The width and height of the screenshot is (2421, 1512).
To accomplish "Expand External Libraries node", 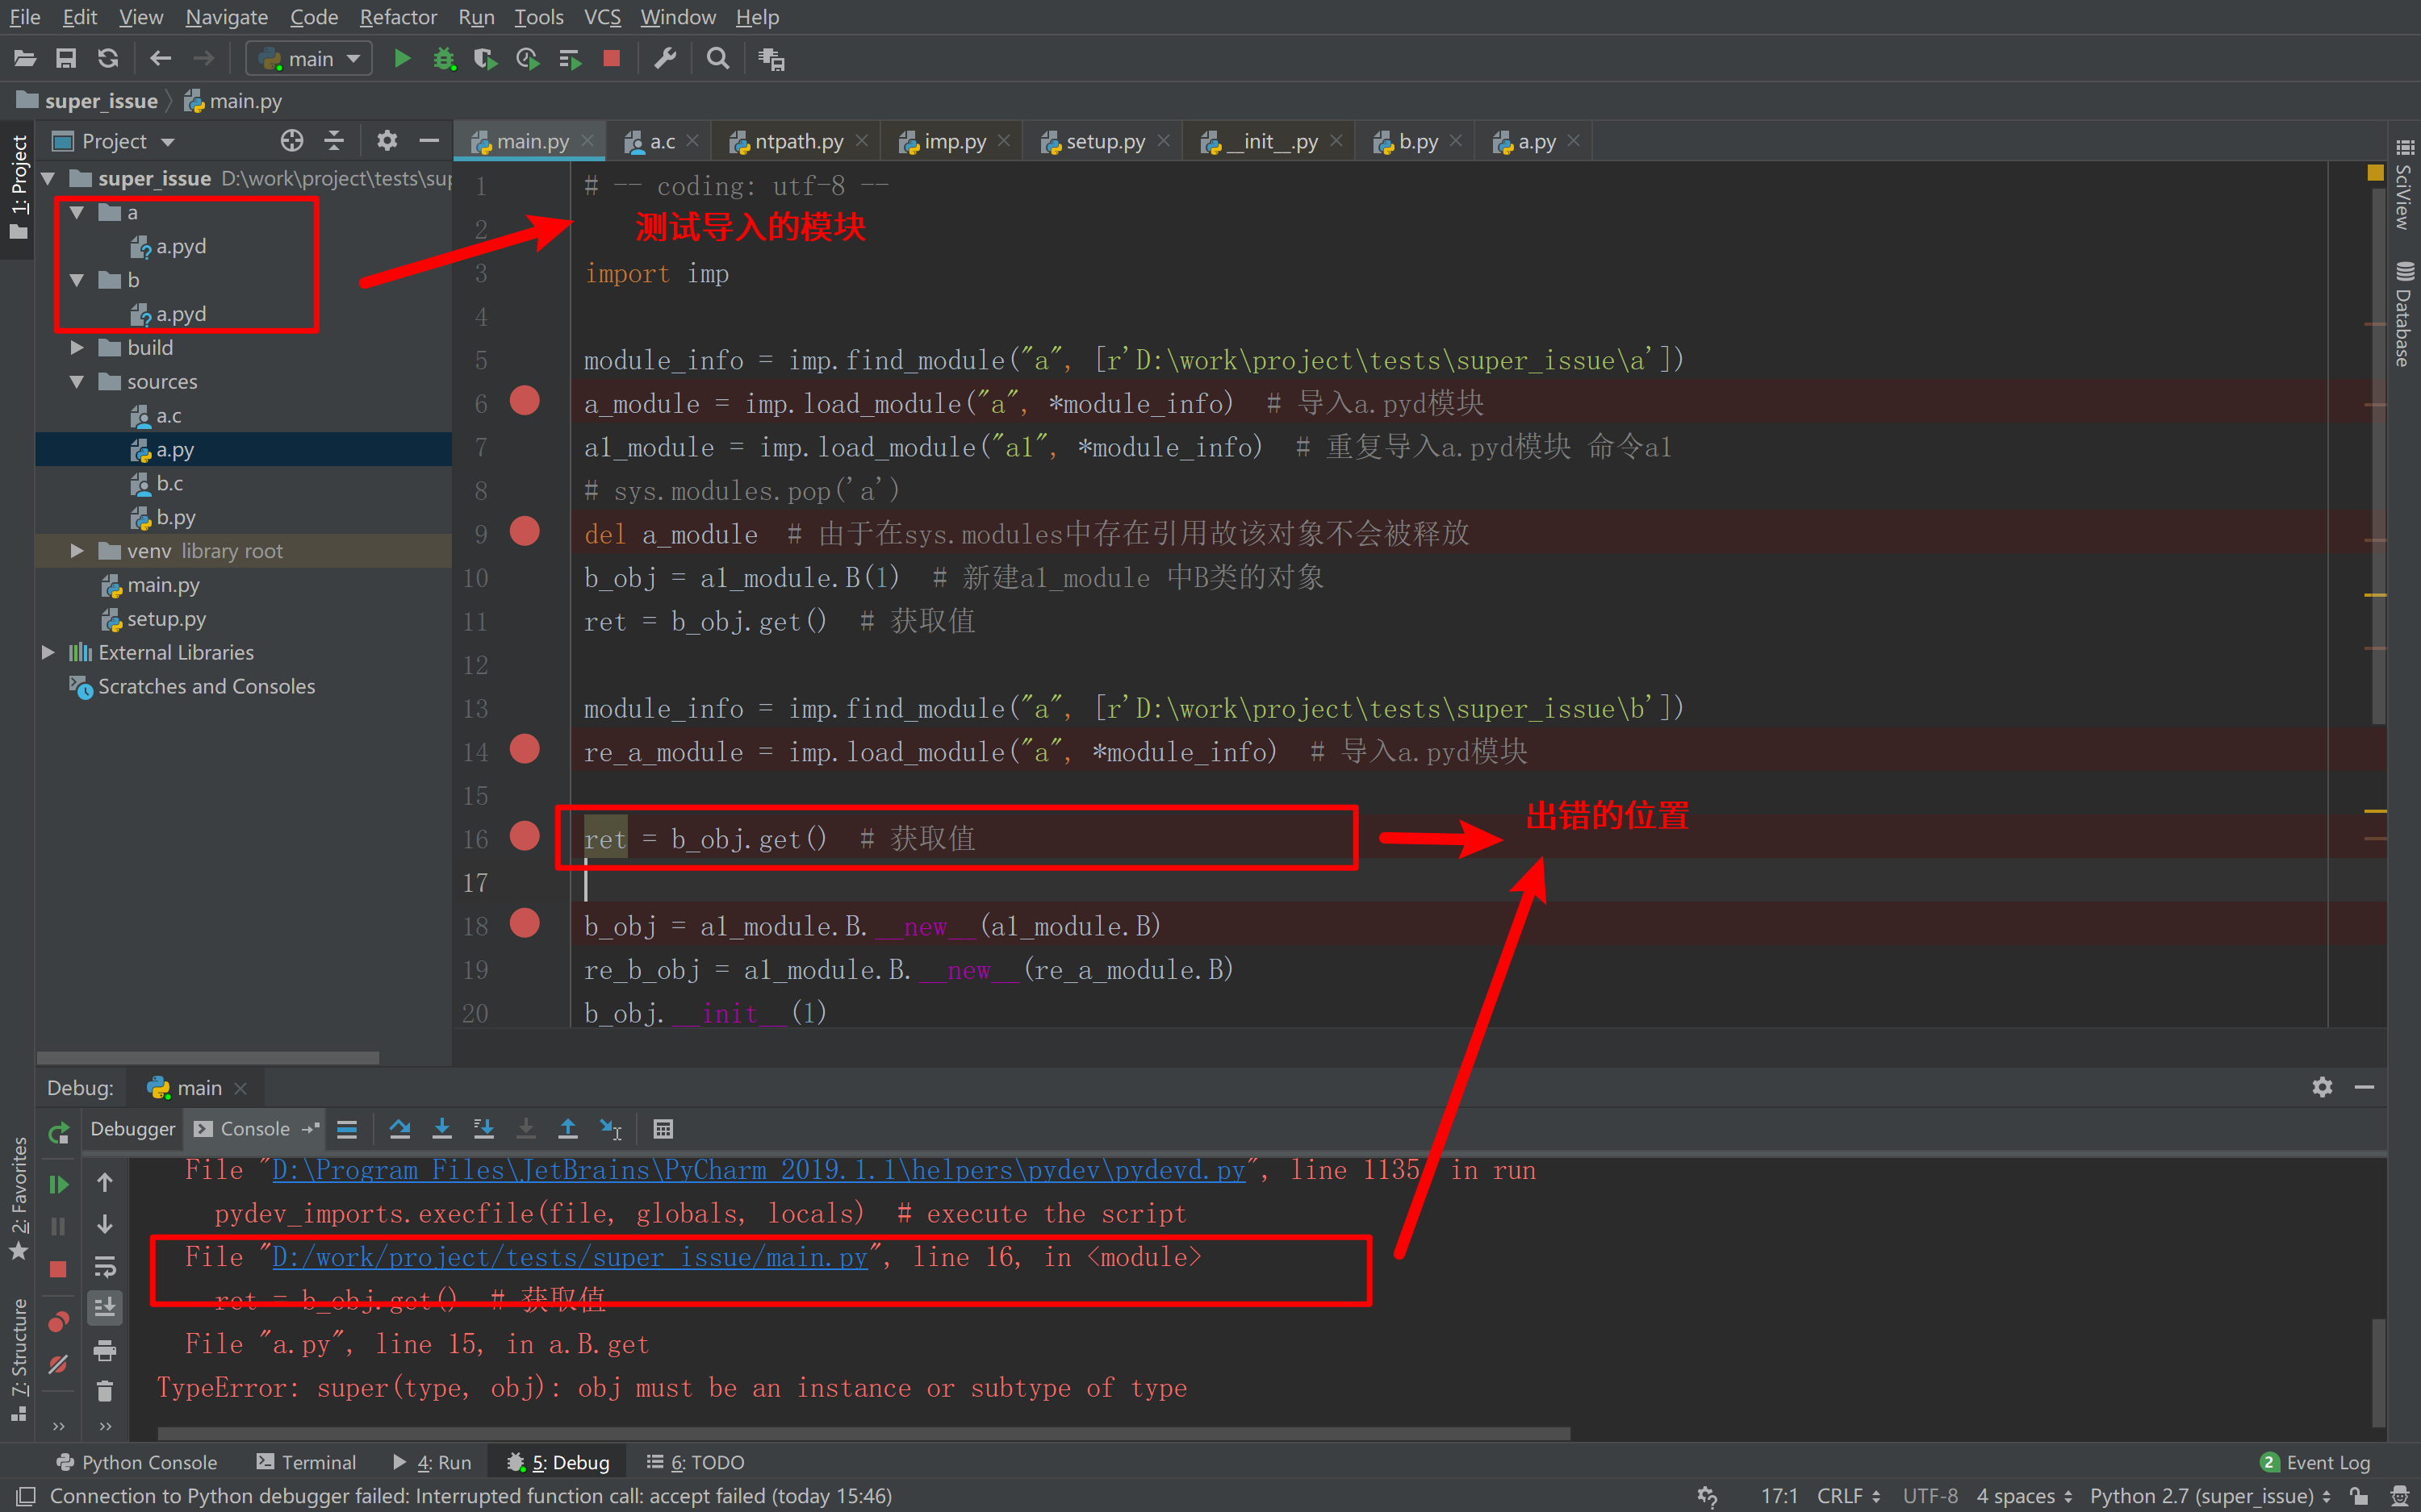I will [x=48, y=653].
